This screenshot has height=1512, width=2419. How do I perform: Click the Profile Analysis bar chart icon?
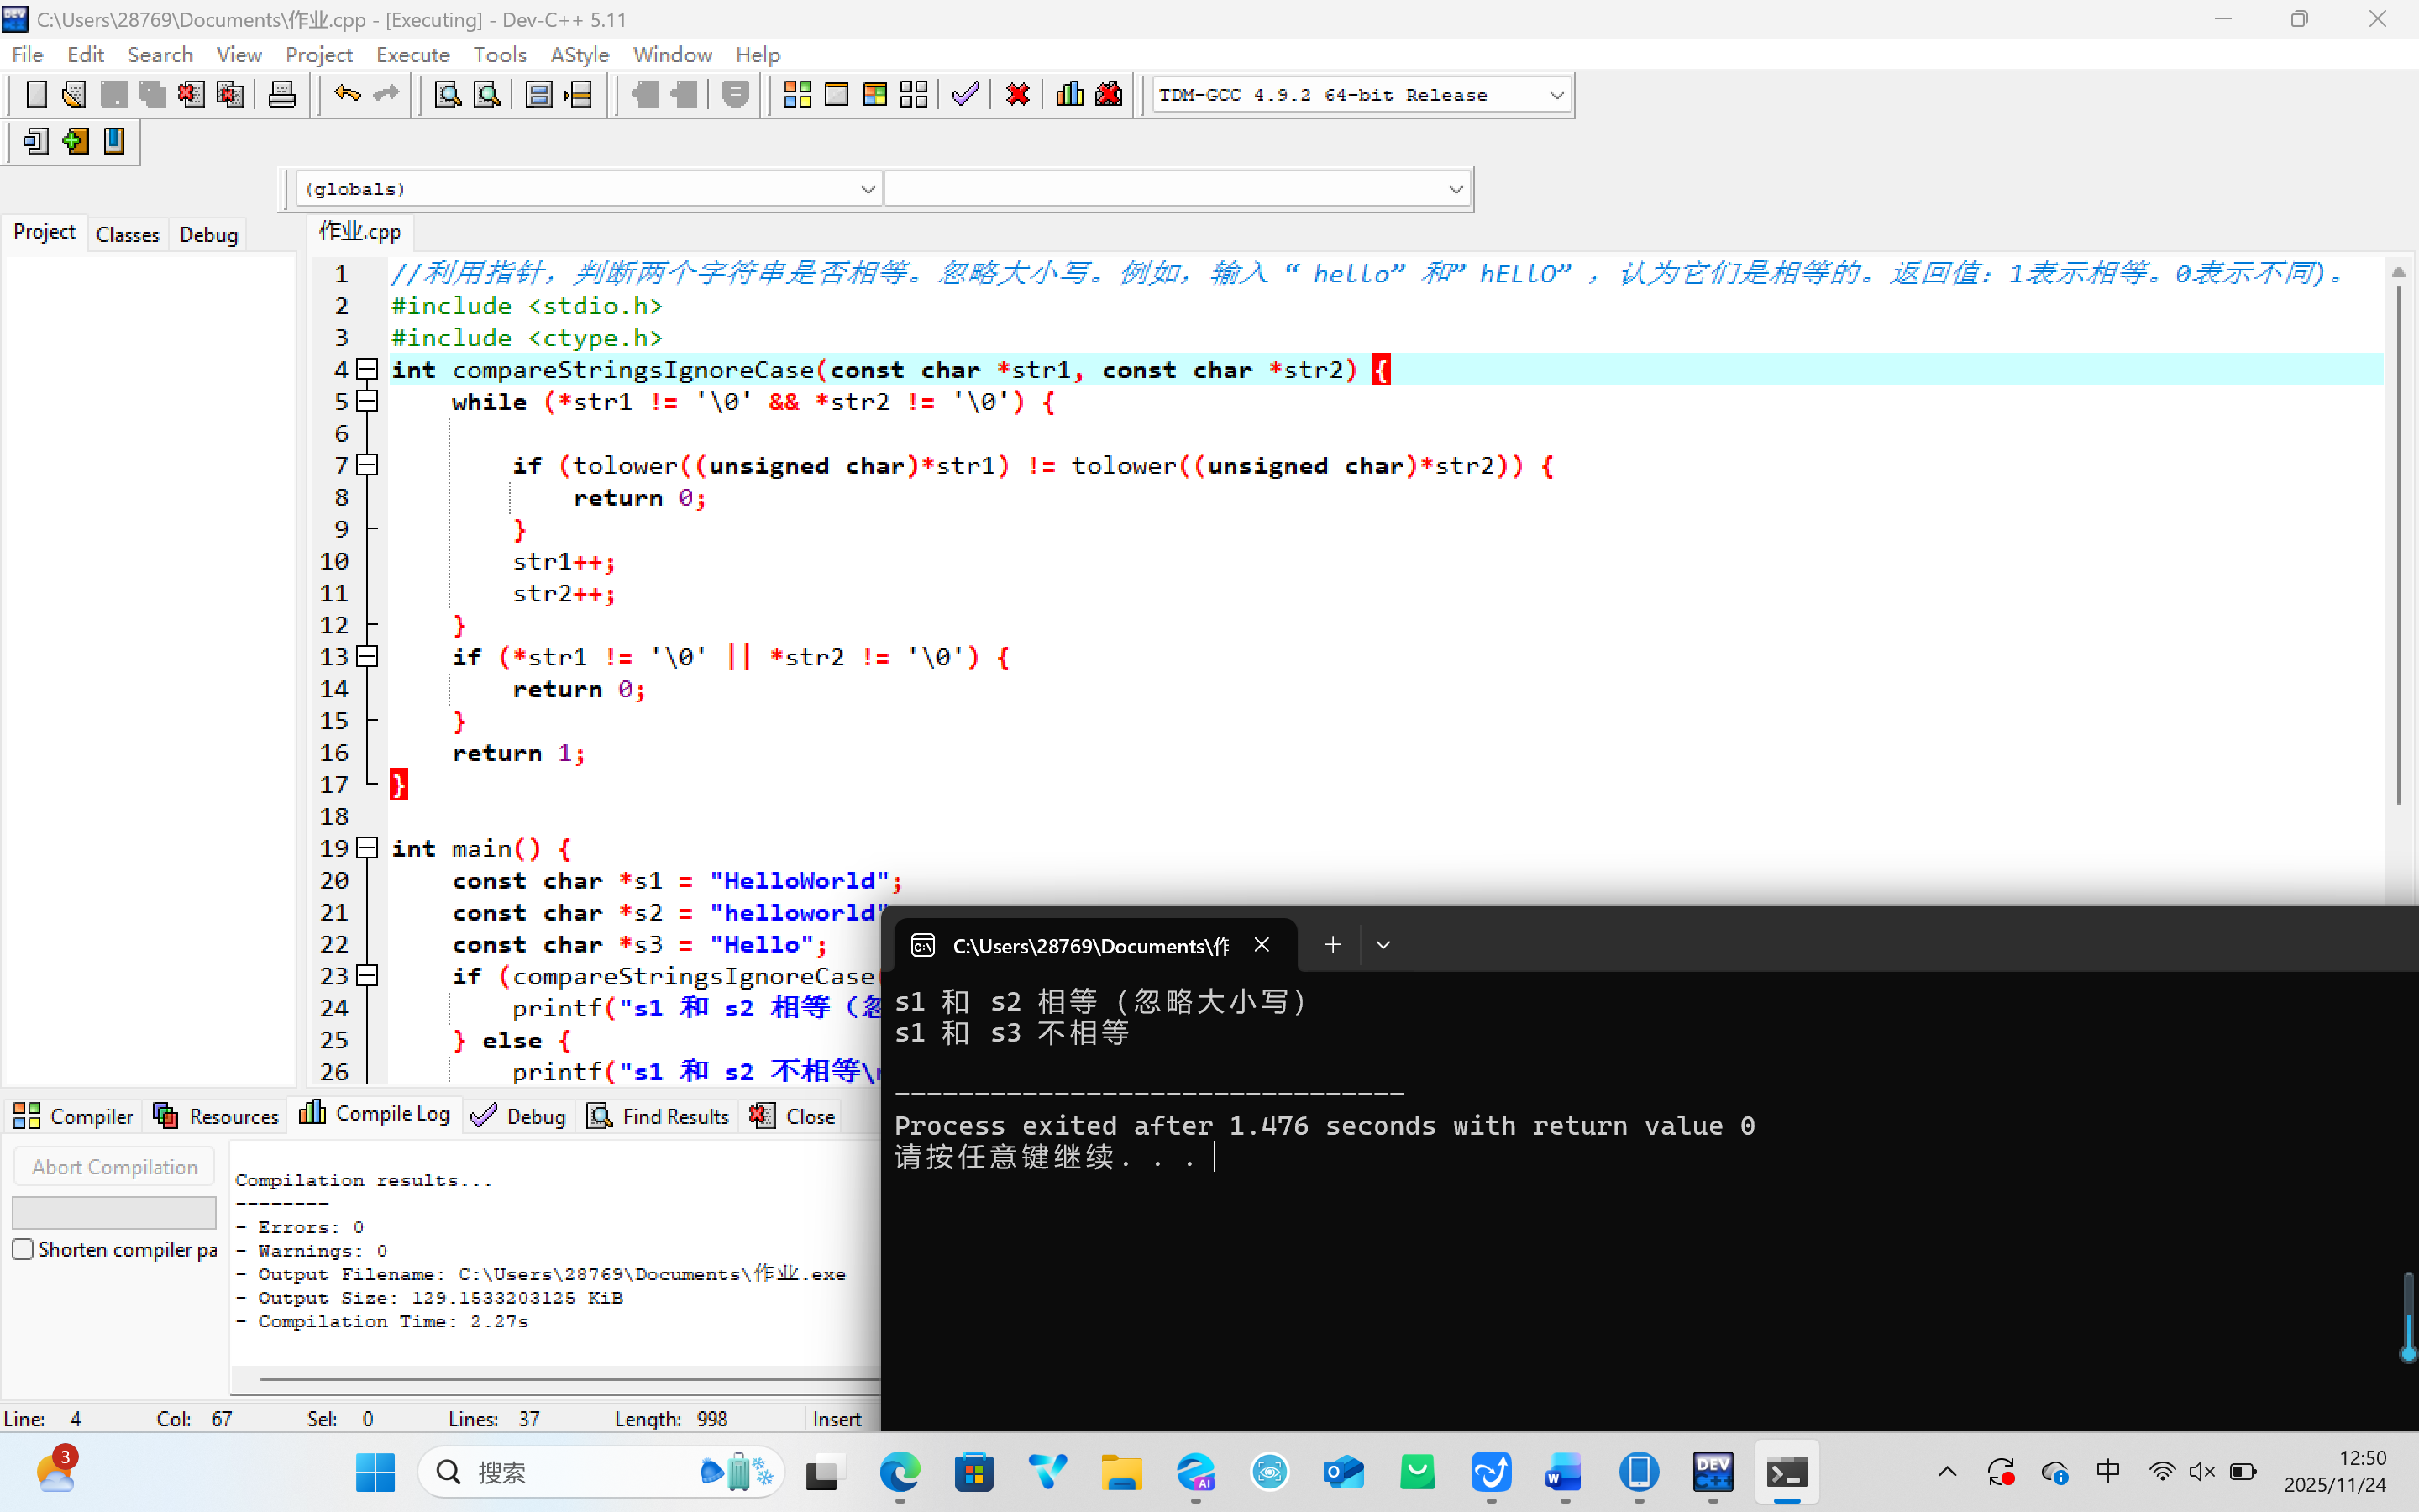tap(1068, 95)
